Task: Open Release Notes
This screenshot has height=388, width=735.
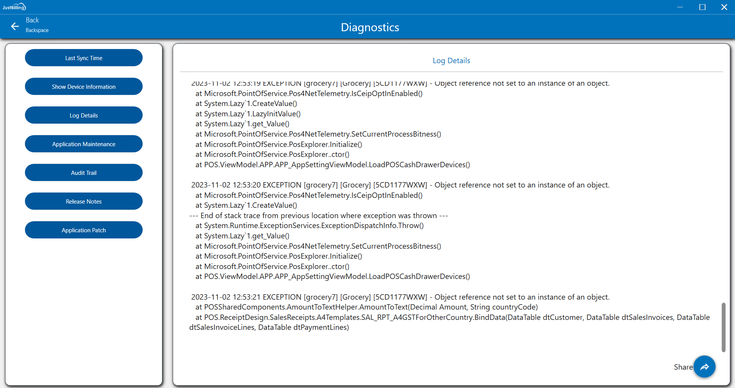Action: pyautogui.click(x=83, y=201)
